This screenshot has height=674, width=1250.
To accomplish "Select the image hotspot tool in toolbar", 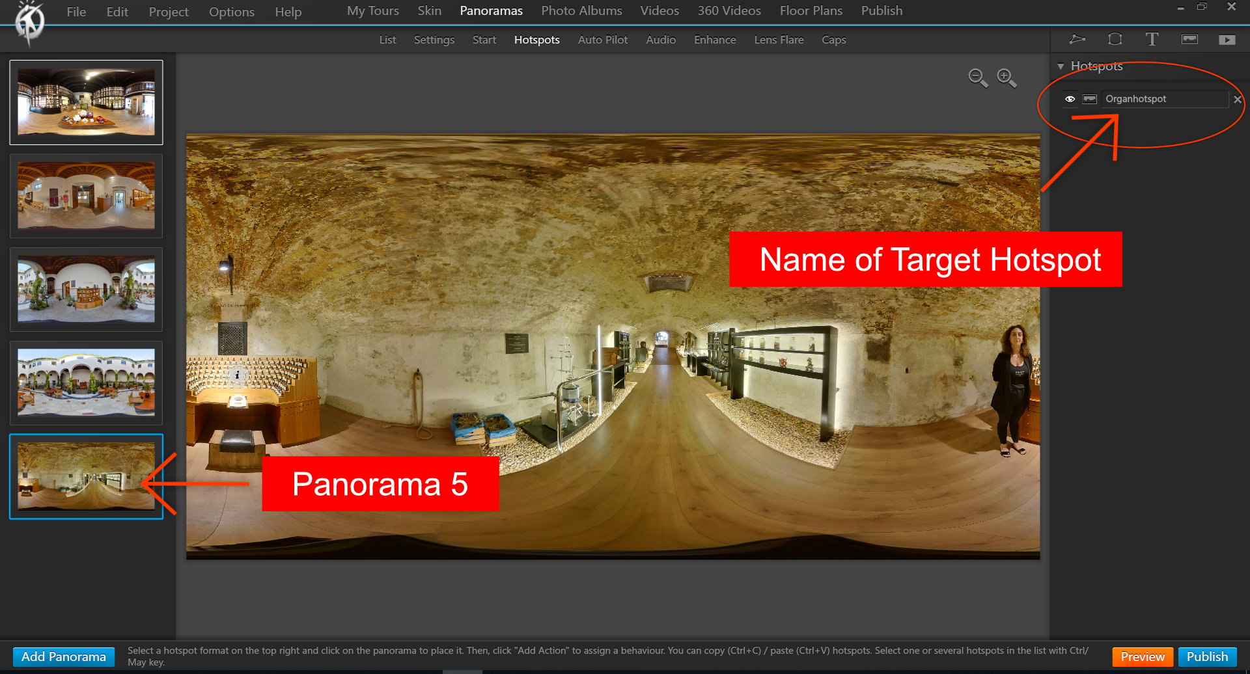I will click(x=1189, y=40).
